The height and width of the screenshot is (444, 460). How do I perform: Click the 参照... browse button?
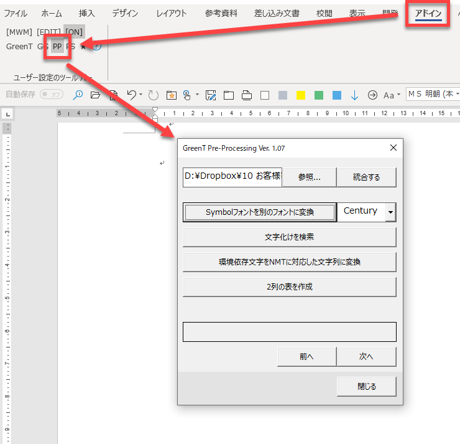pyautogui.click(x=309, y=177)
